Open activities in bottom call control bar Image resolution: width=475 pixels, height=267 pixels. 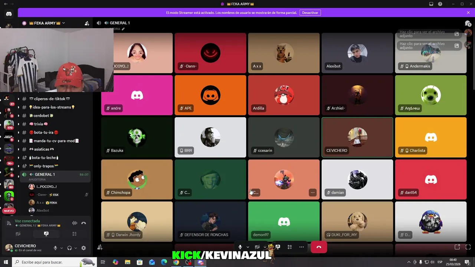click(x=289, y=247)
